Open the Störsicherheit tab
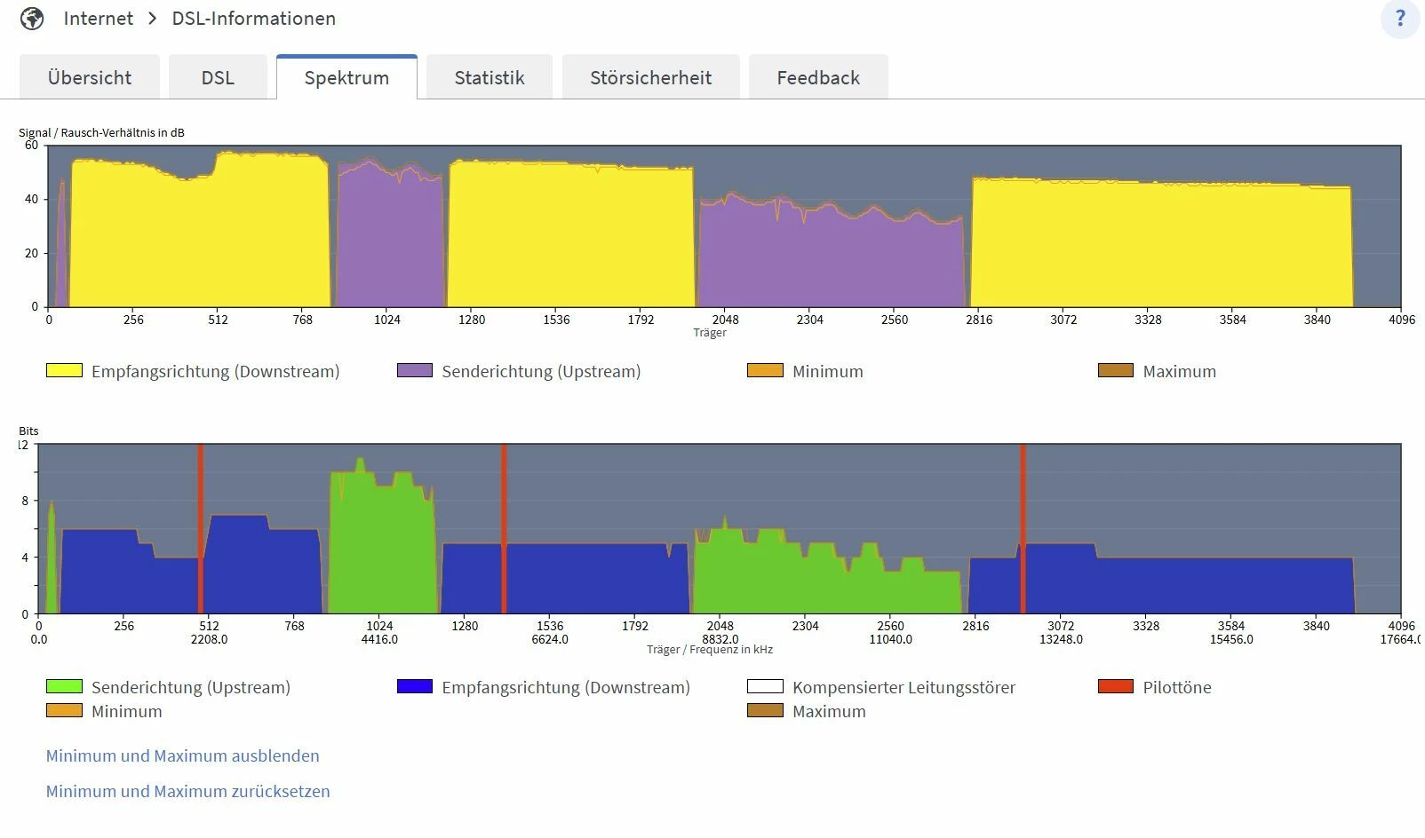This screenshot has height=838, width=1425. [x=651, y=77]
